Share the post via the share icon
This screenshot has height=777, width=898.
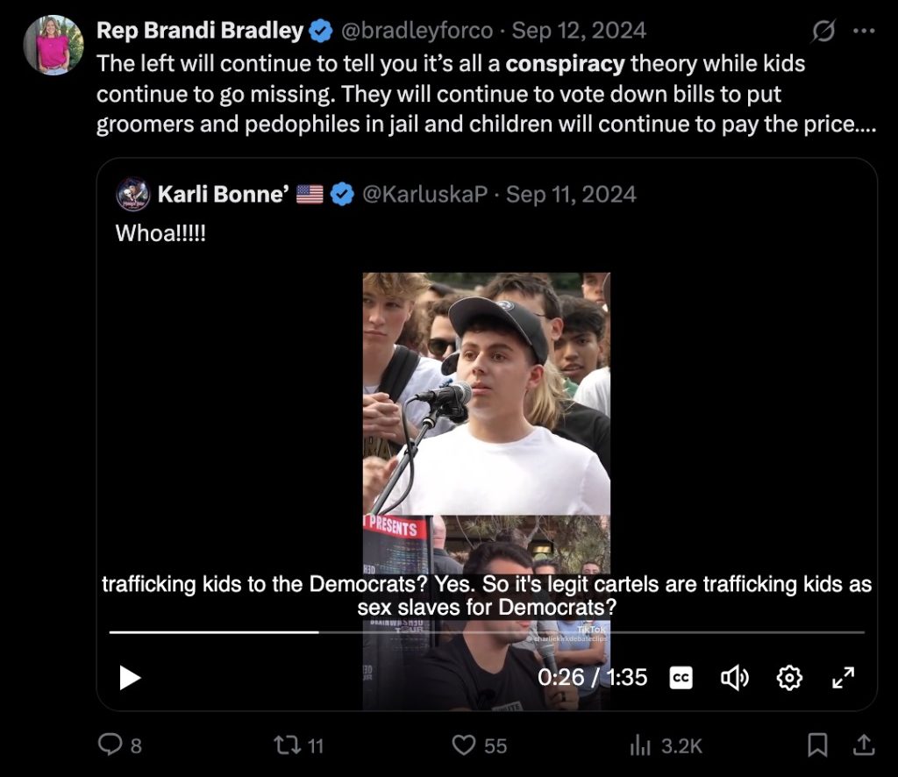pos(863,745)
